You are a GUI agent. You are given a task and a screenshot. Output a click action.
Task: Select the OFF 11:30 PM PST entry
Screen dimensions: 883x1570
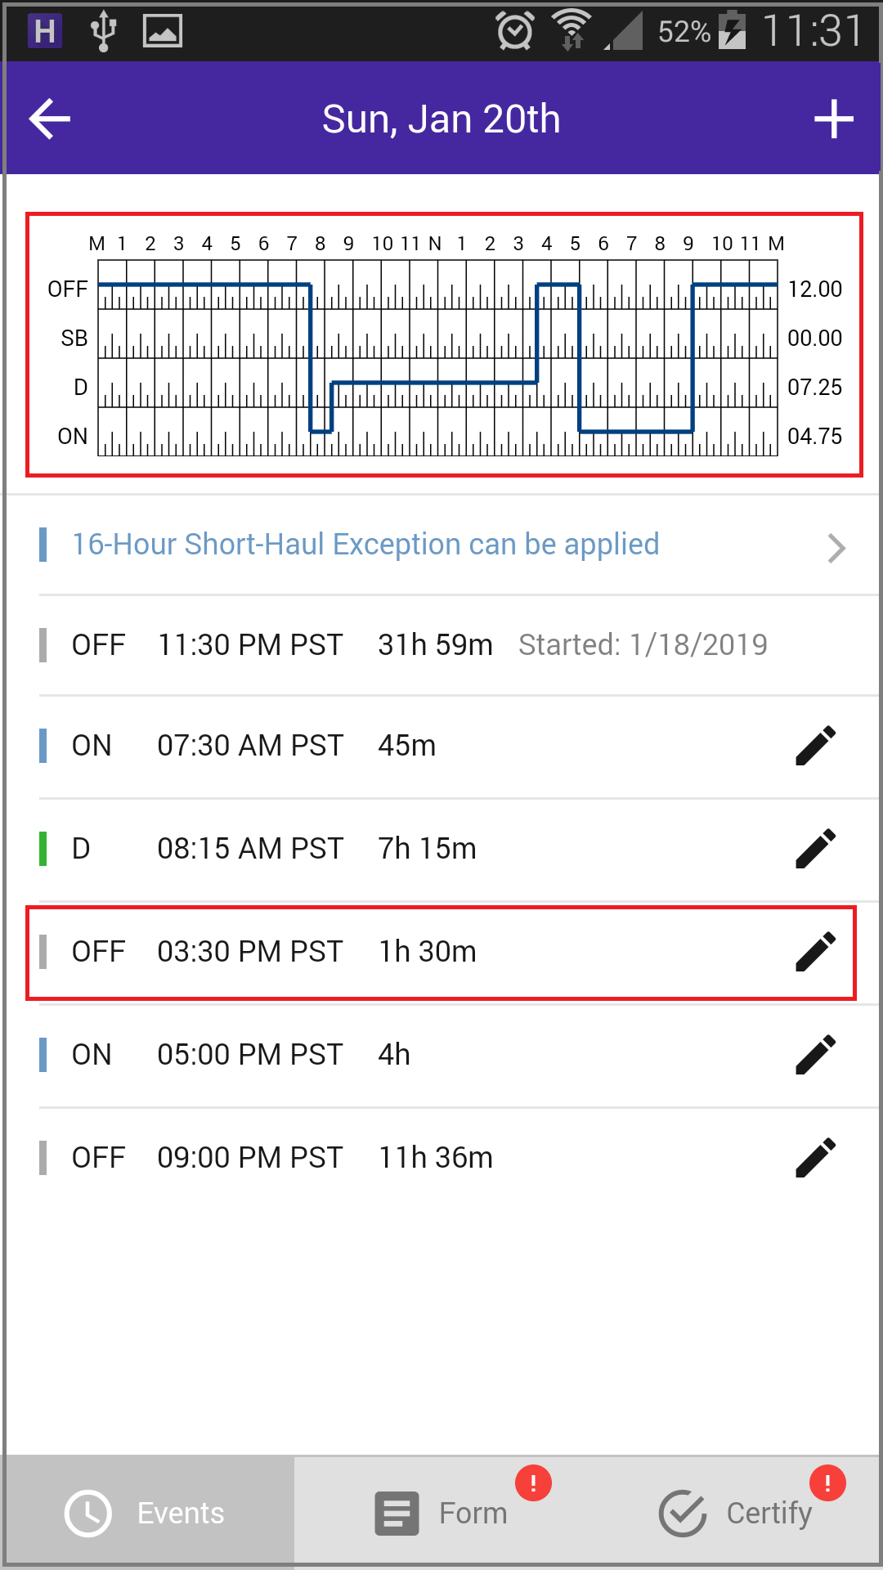point(458,645)
